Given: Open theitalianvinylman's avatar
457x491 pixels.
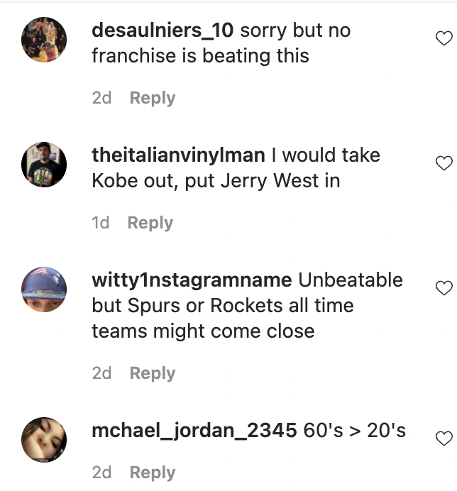Looking at the screenshot, I should [x=45, y=165].
